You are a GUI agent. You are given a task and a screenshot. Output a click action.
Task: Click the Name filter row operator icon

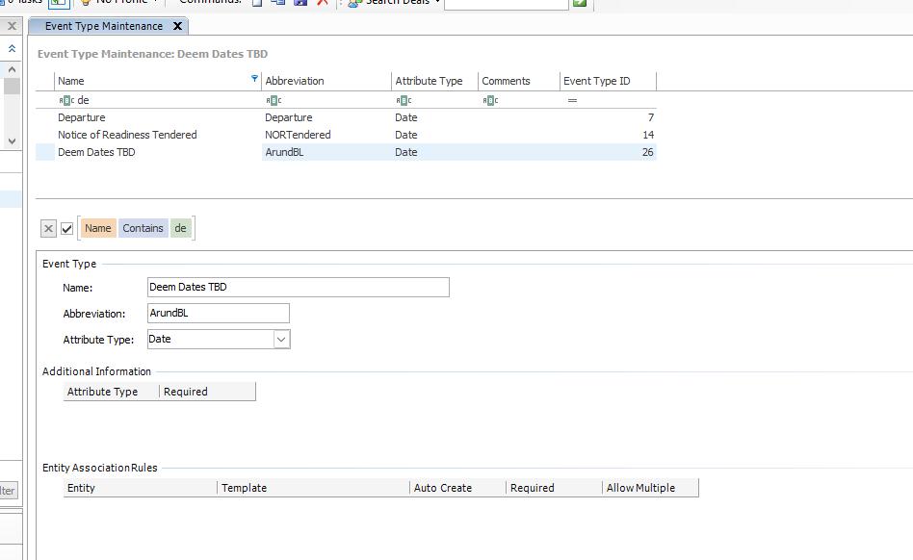click(65, 100)
